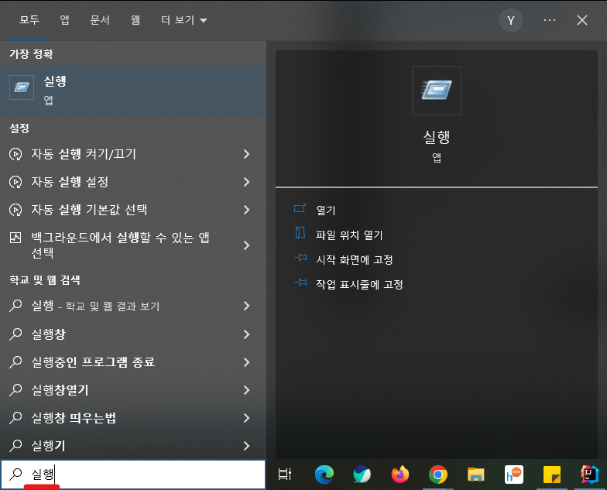Expand 자동 실행 기본값 선택 chevron arrow

coord(246,210)
